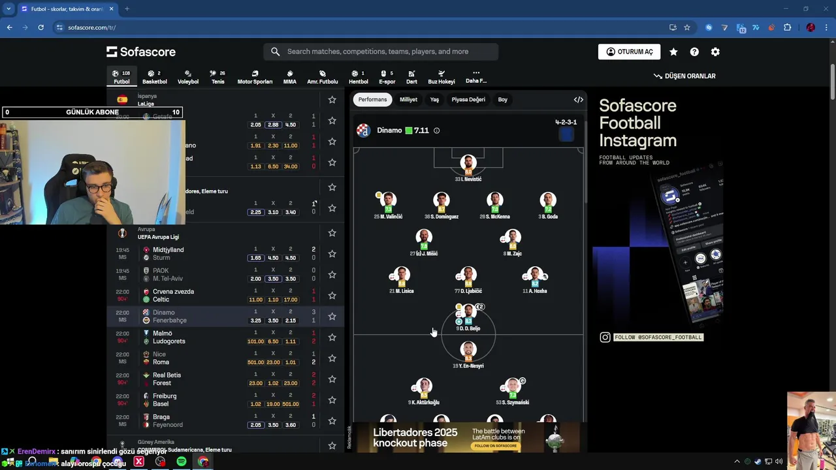This screenshot has height=470, width=836.
Task: Open the Motor Sporları tab
Action: (x=255, y=77)
